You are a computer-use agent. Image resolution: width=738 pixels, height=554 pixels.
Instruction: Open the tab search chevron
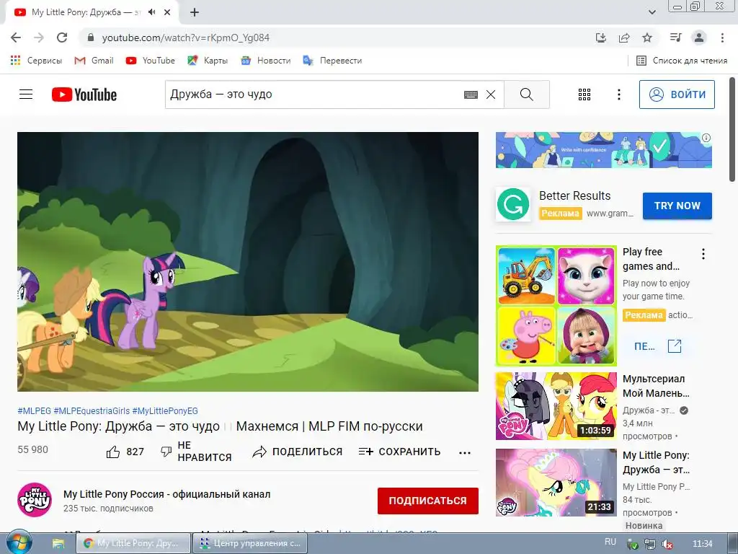652,12
